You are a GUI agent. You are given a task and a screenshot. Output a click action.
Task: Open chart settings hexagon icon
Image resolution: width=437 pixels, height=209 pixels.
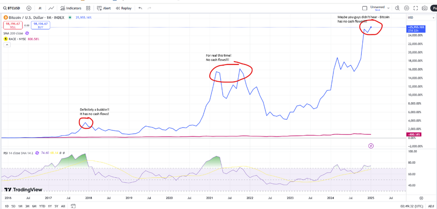click(406, 8)
